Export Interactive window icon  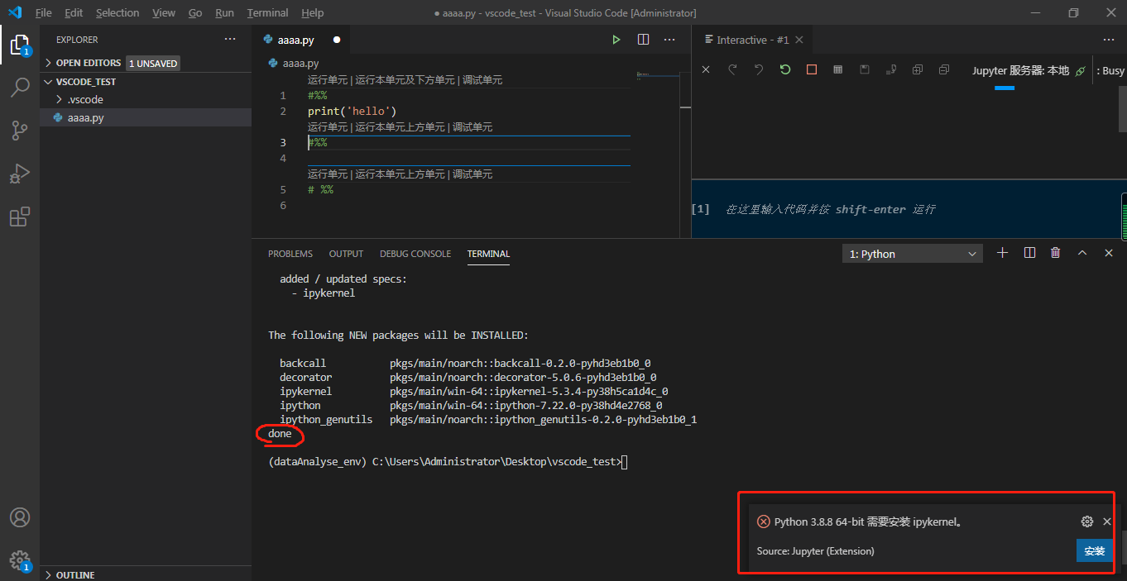click(x=891, y=70)
